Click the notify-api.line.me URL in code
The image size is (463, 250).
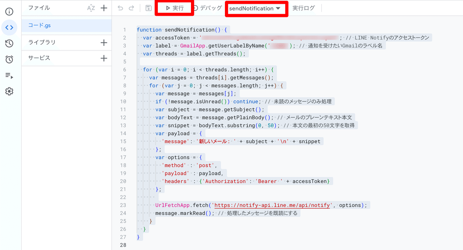272,205
